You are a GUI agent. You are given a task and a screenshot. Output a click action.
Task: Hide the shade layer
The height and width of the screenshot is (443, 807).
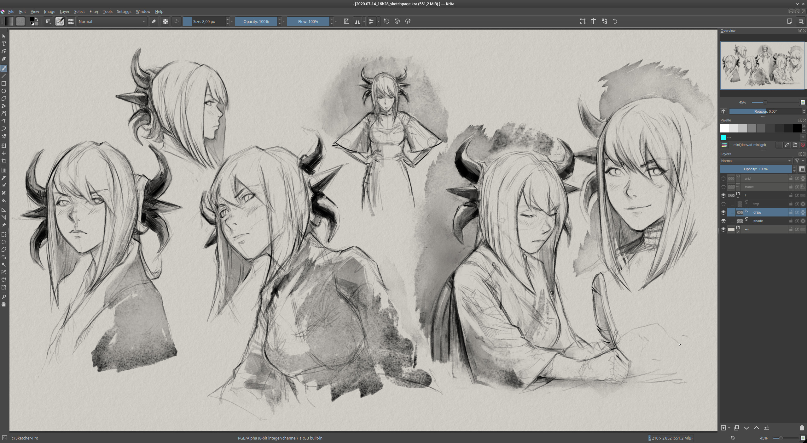click(723, 221)
